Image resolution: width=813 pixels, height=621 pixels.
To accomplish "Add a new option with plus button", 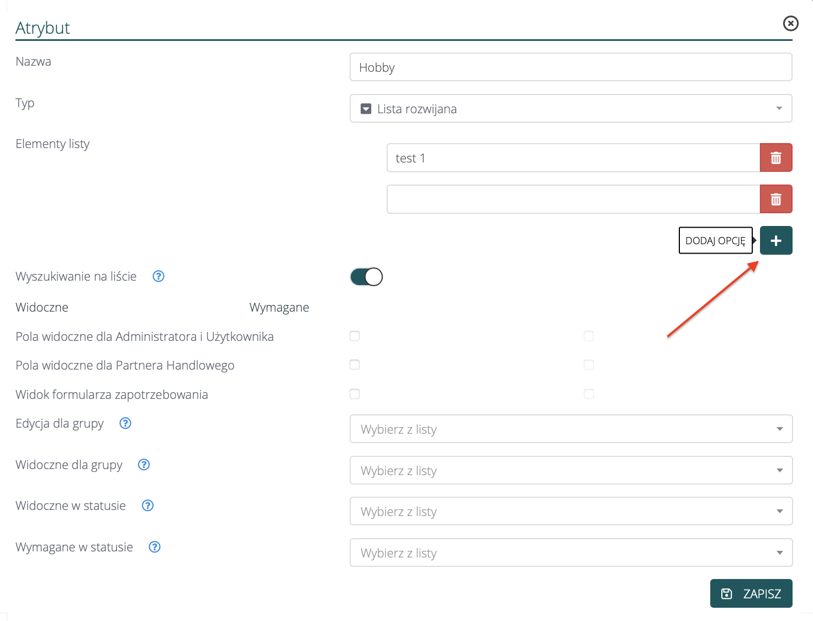I will (x=776, y=241).
